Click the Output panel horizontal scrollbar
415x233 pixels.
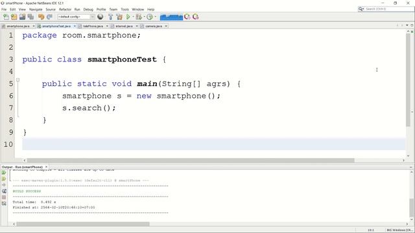(x=83, y=224)
